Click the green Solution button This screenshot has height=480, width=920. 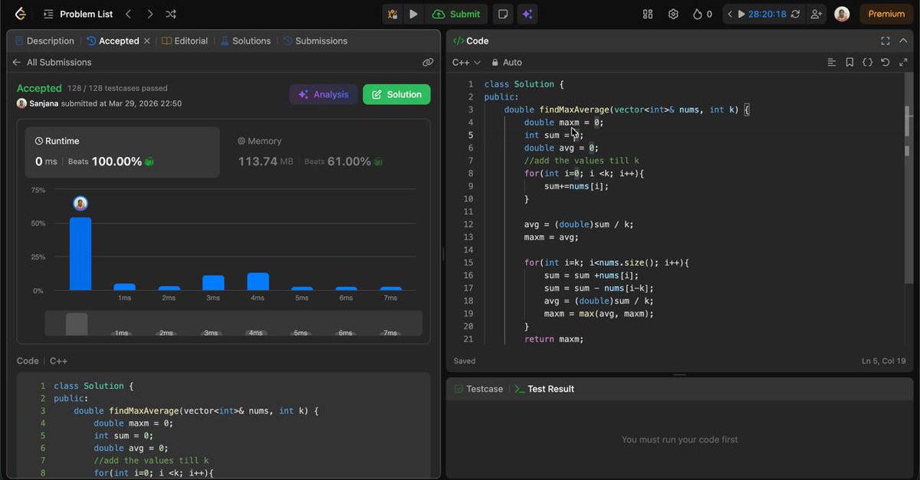pyautogui.click(x=396, y=94)
